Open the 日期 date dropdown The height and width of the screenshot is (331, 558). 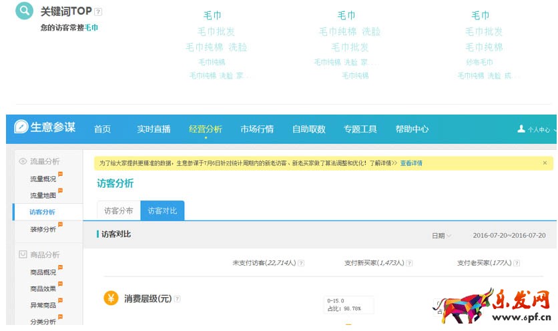pyautogui.click(x=441, y=236)
